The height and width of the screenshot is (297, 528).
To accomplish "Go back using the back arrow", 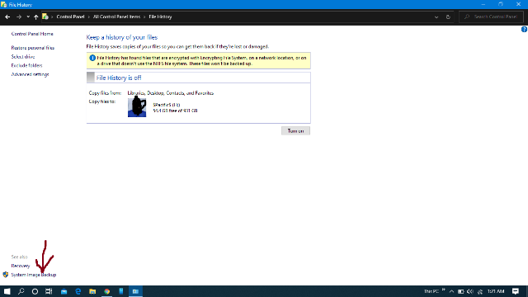I will (x=7, y=16).
